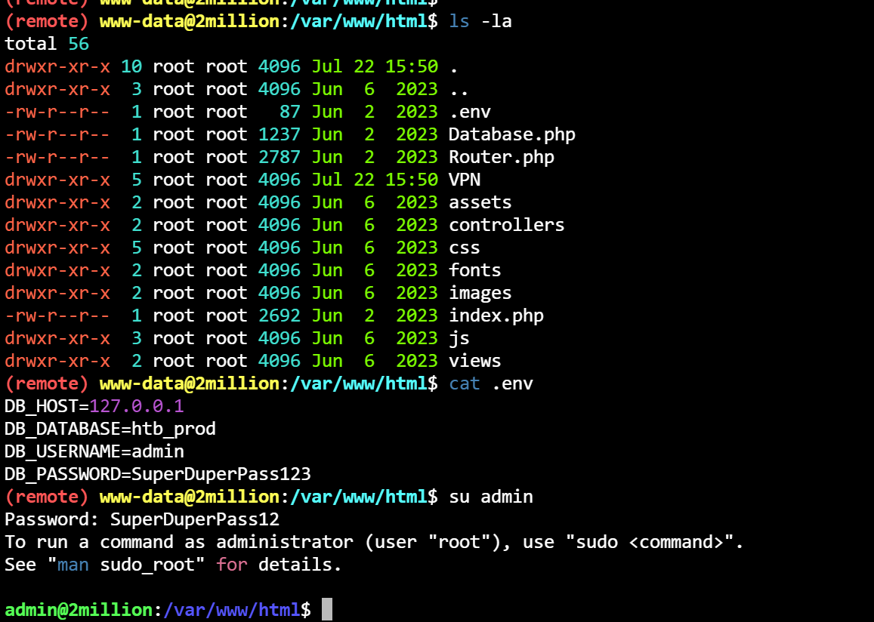Screen dimensions: 874x622
Task: Click the controllers directory name
Action: pyautogui.click(x=506, y=225)
